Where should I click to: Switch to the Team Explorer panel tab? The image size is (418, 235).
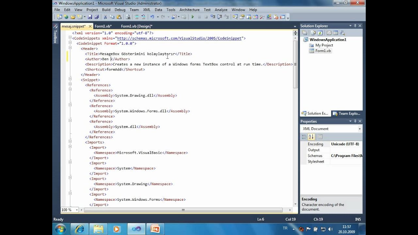[347, 114]
